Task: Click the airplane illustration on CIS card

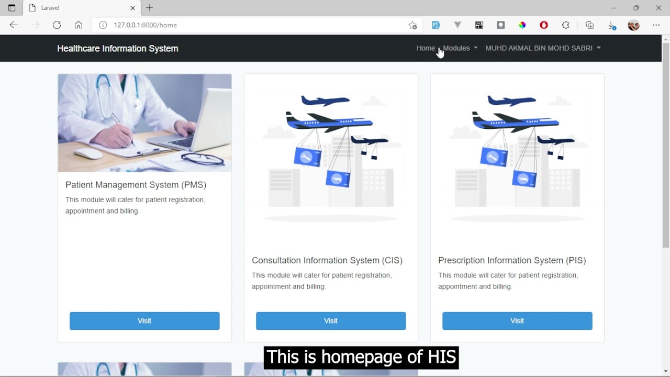Action: coord(331,161)
